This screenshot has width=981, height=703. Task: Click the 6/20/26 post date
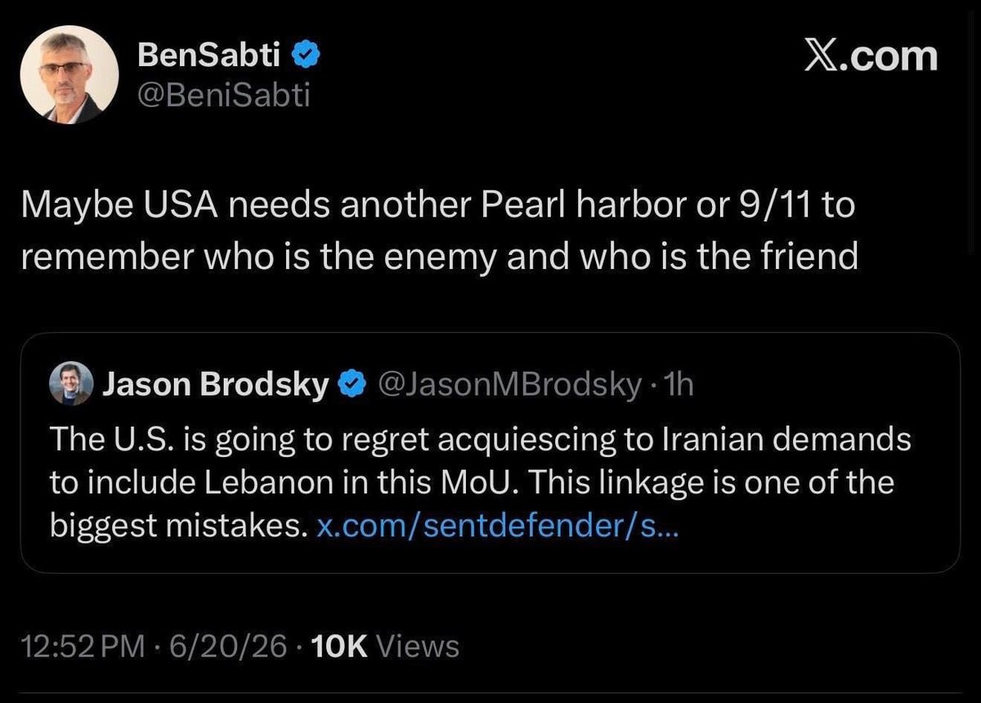click(229, 647)
